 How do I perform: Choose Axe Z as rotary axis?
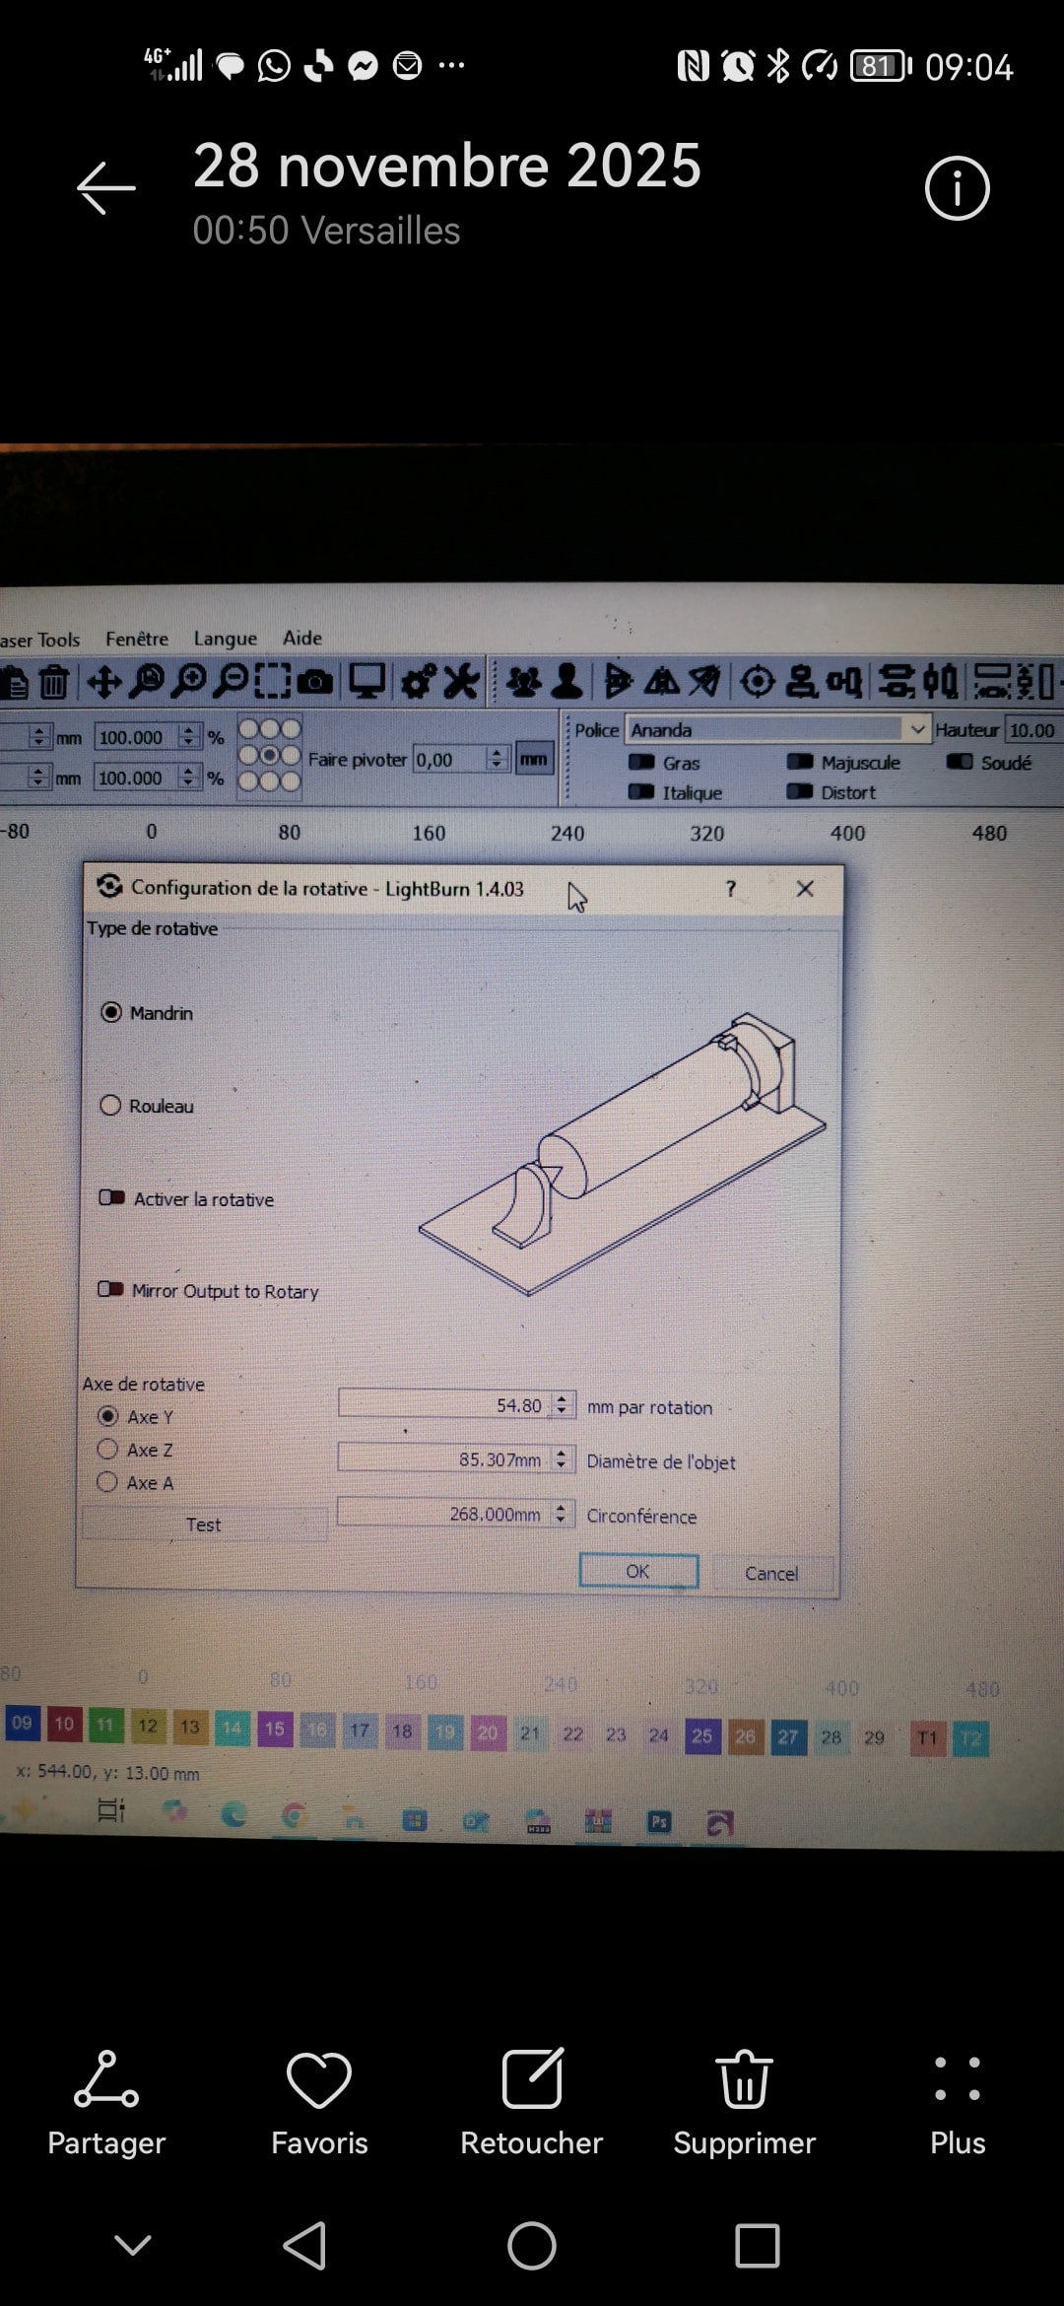[x=107, y=1450]
